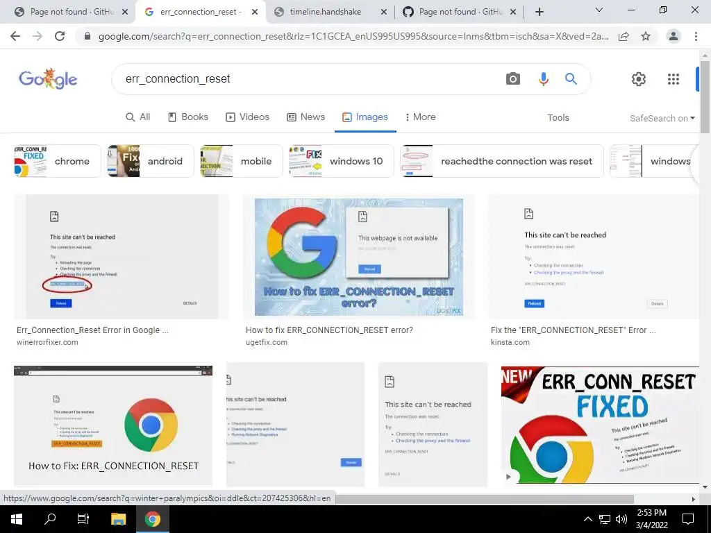Filter images by windows 10 chip
711x533 pixels.
pos(342,161)
